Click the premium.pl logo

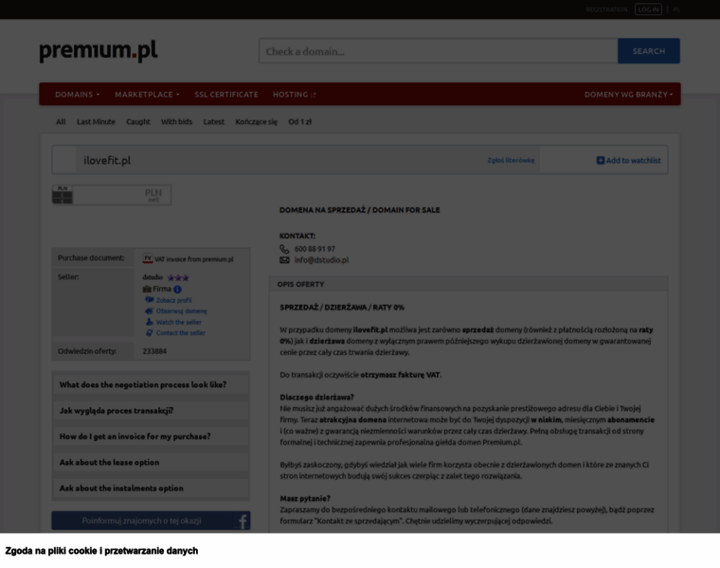(99, 51)
